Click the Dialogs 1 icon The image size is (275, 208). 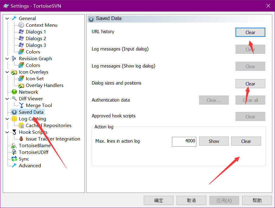(21, 32)
